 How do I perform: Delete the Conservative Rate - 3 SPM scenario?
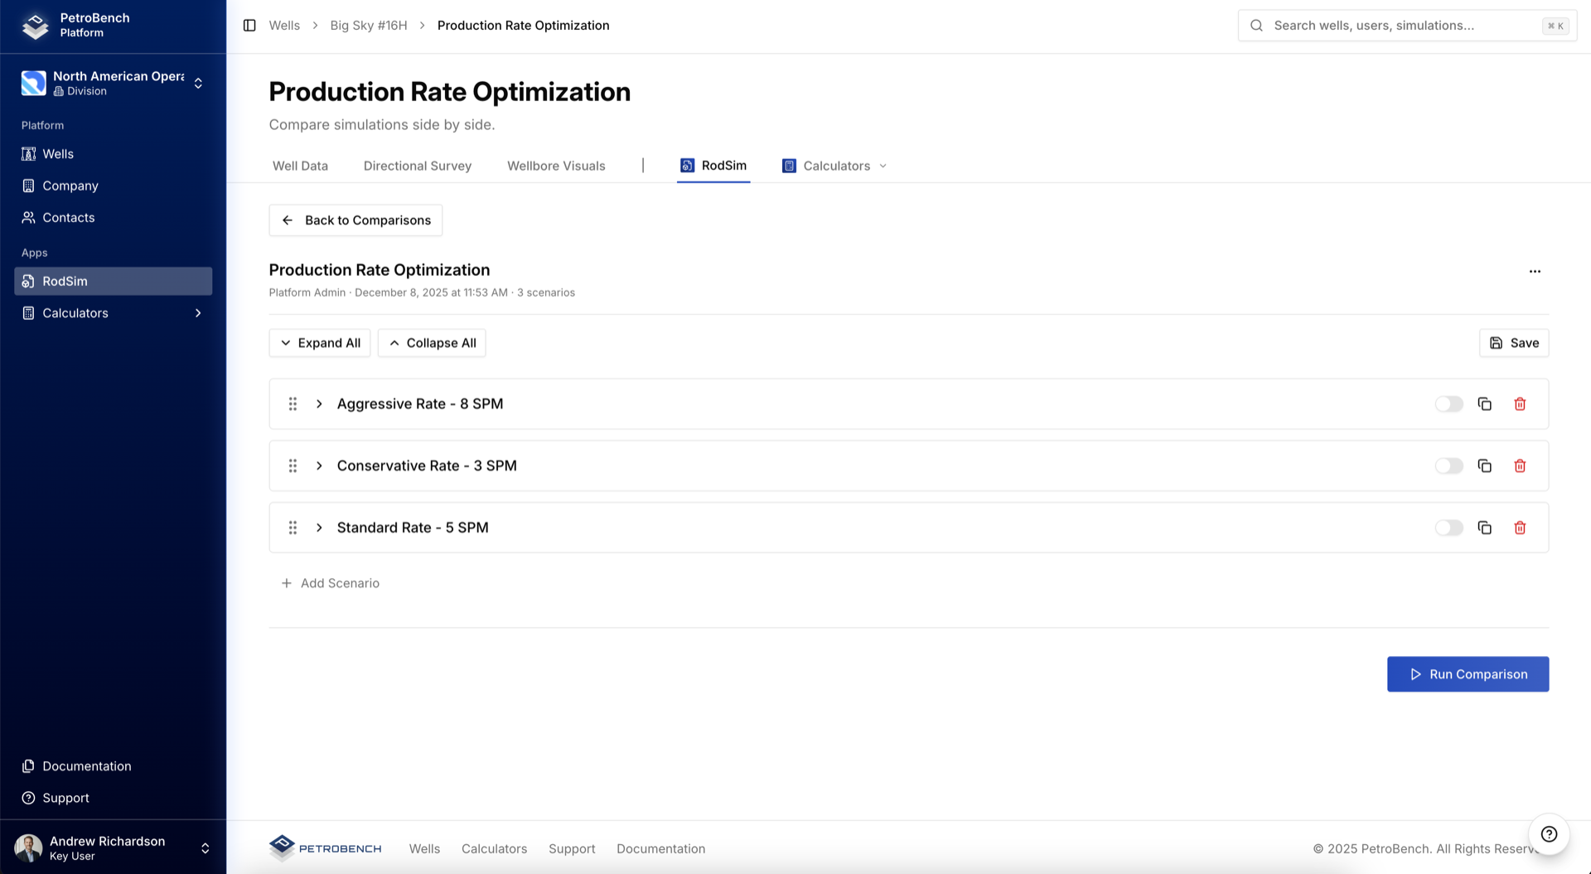tap(1520, 466)
